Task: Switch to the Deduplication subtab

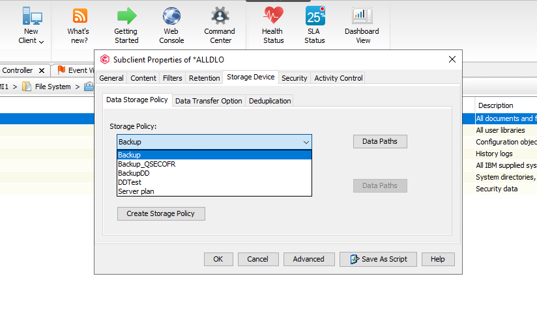Action: point(270,101)
